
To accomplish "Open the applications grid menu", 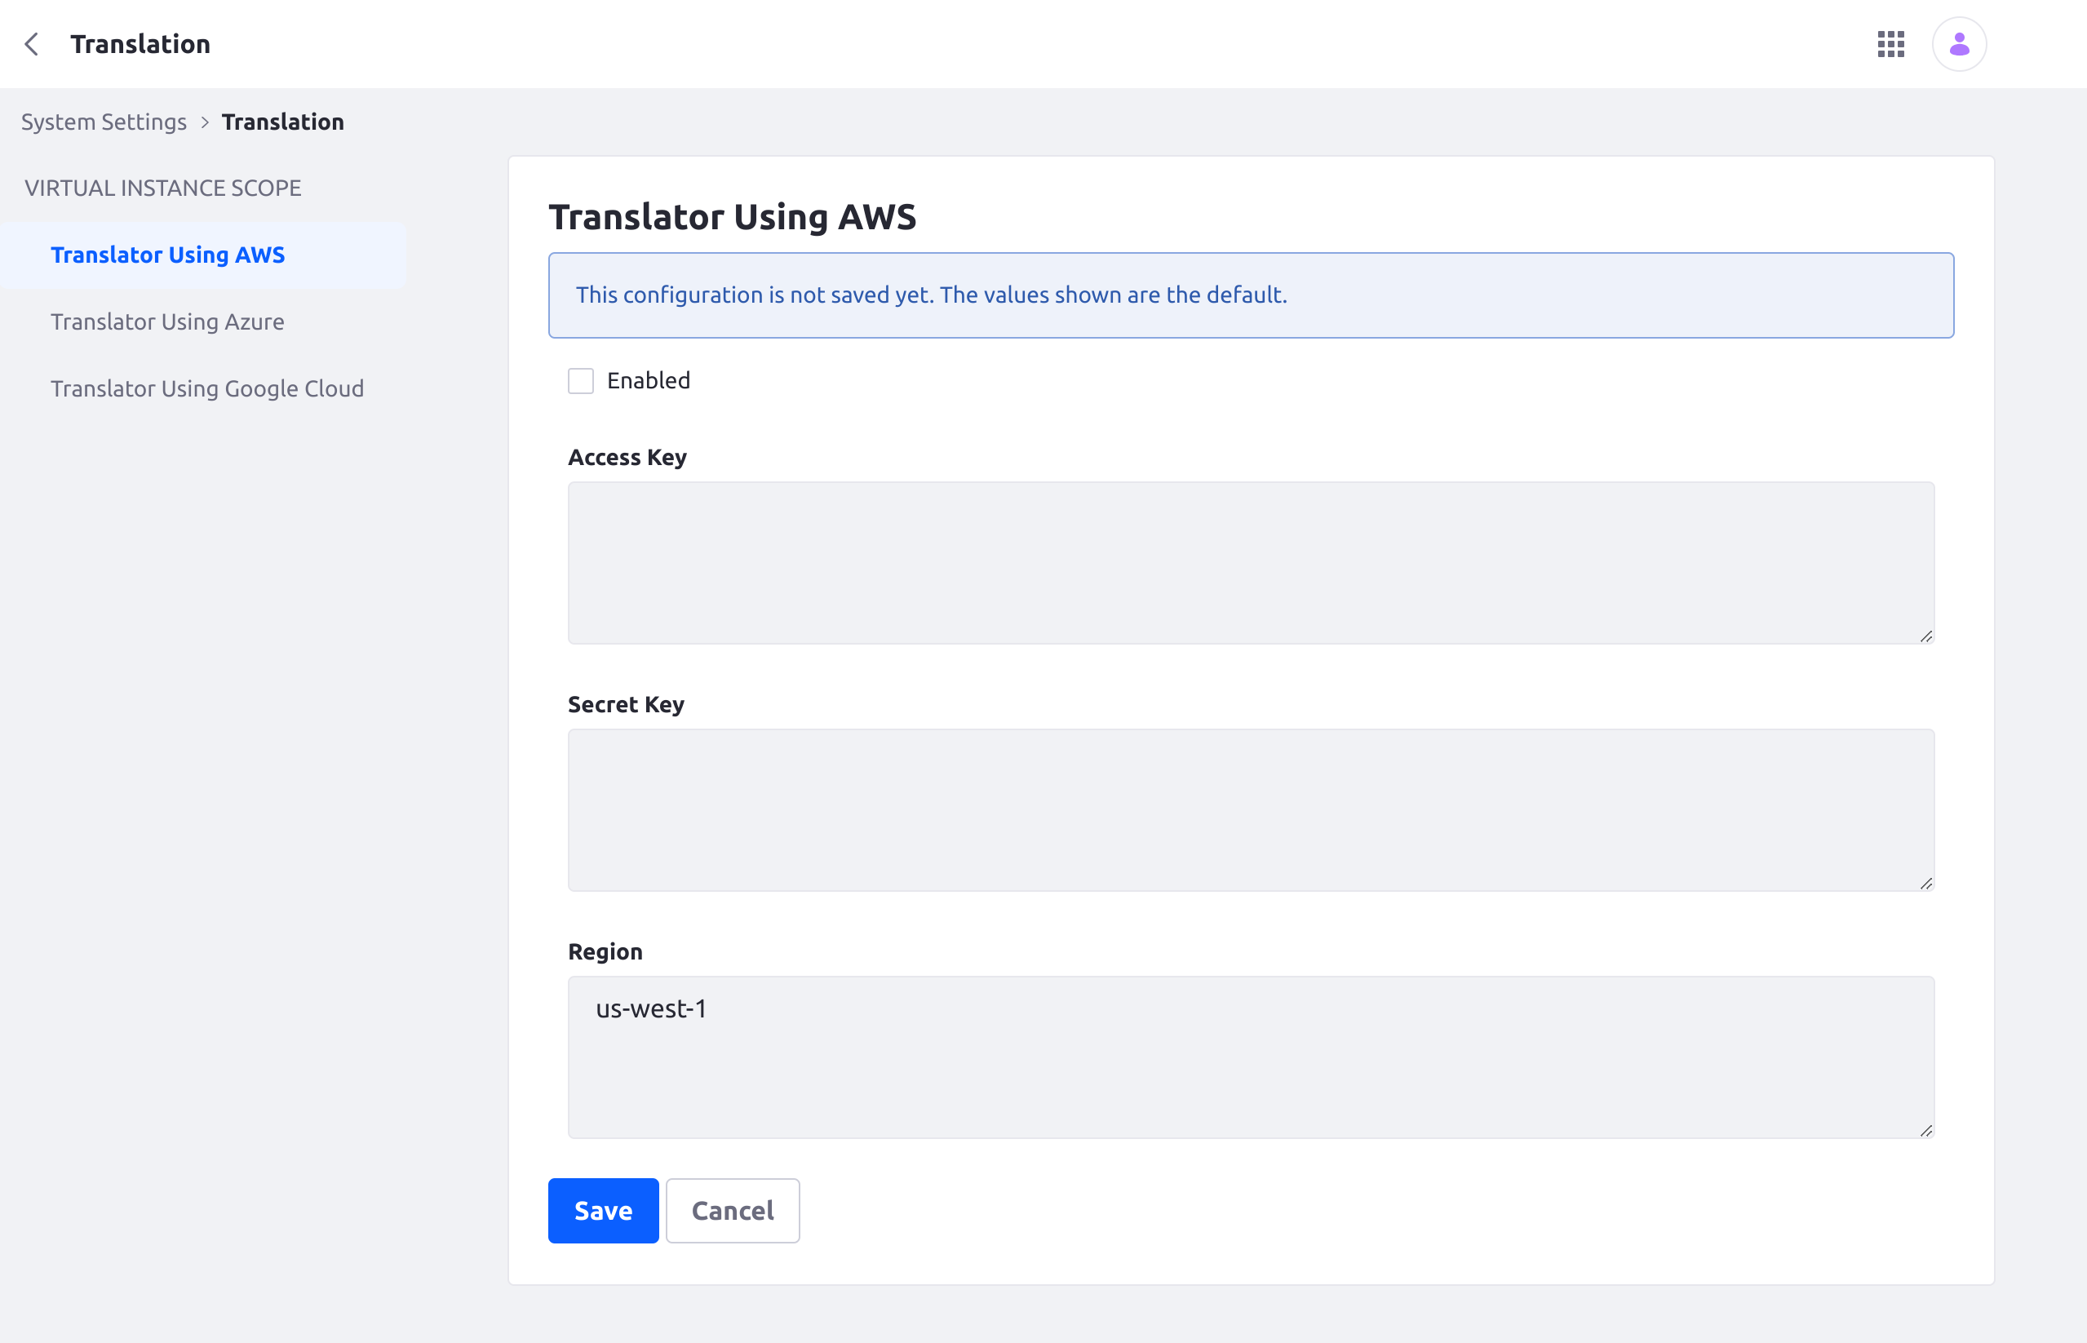I will point(1891,43).
